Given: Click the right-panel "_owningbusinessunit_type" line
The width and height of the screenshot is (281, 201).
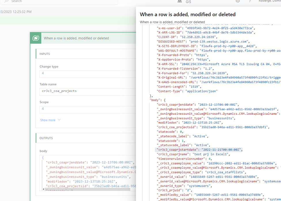Looking at the screenshot, I should click(196, 118).
